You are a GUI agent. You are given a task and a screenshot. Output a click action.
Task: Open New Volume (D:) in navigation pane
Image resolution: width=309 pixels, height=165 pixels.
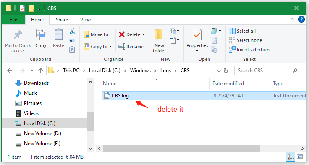(x=38, y=134)
